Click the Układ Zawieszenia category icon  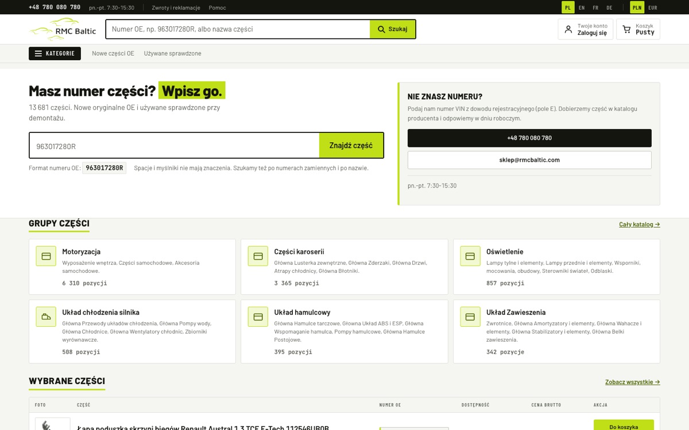click(470, 317)
